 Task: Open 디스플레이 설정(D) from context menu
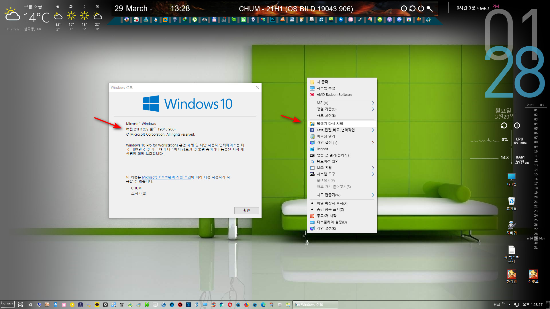click(342, 222)
